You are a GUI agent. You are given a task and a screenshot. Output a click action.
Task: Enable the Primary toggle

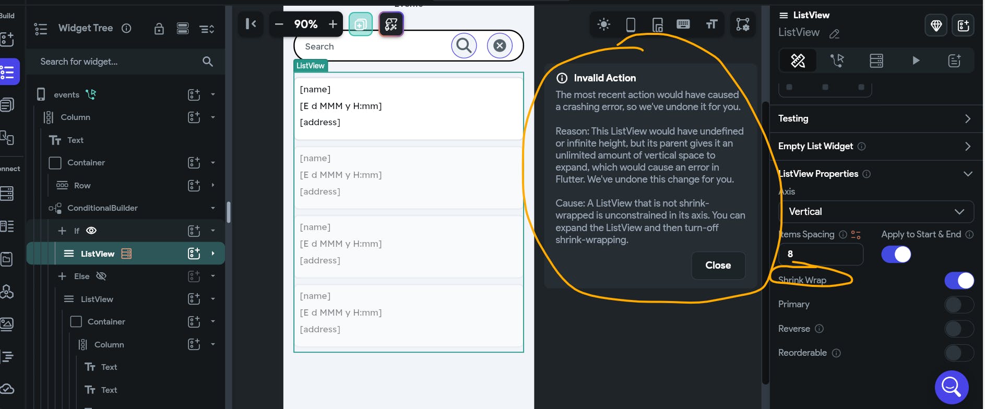click(959, 305)
